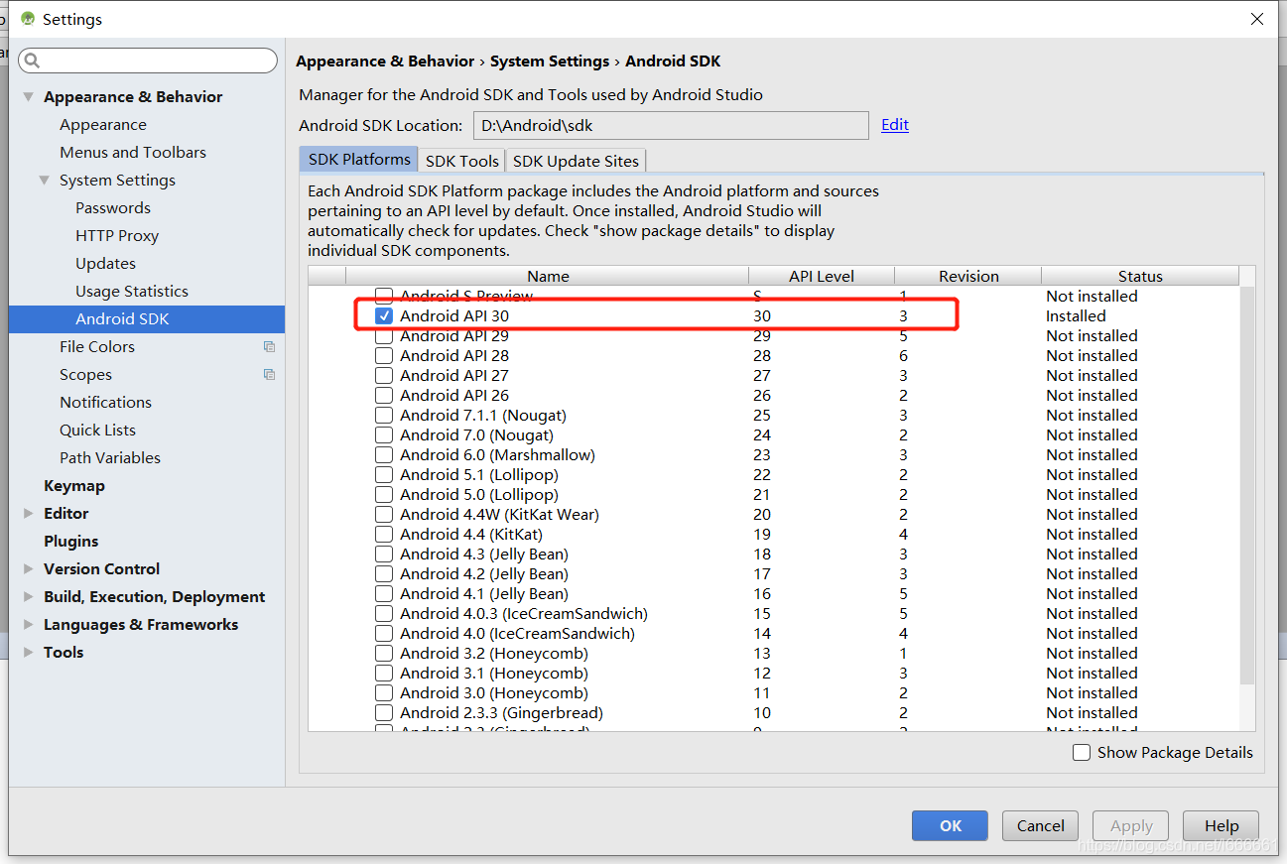Click the File Colors panel icon
Image resolution: width=1287 pixels, height=864 pixels.
pos(268,346)
